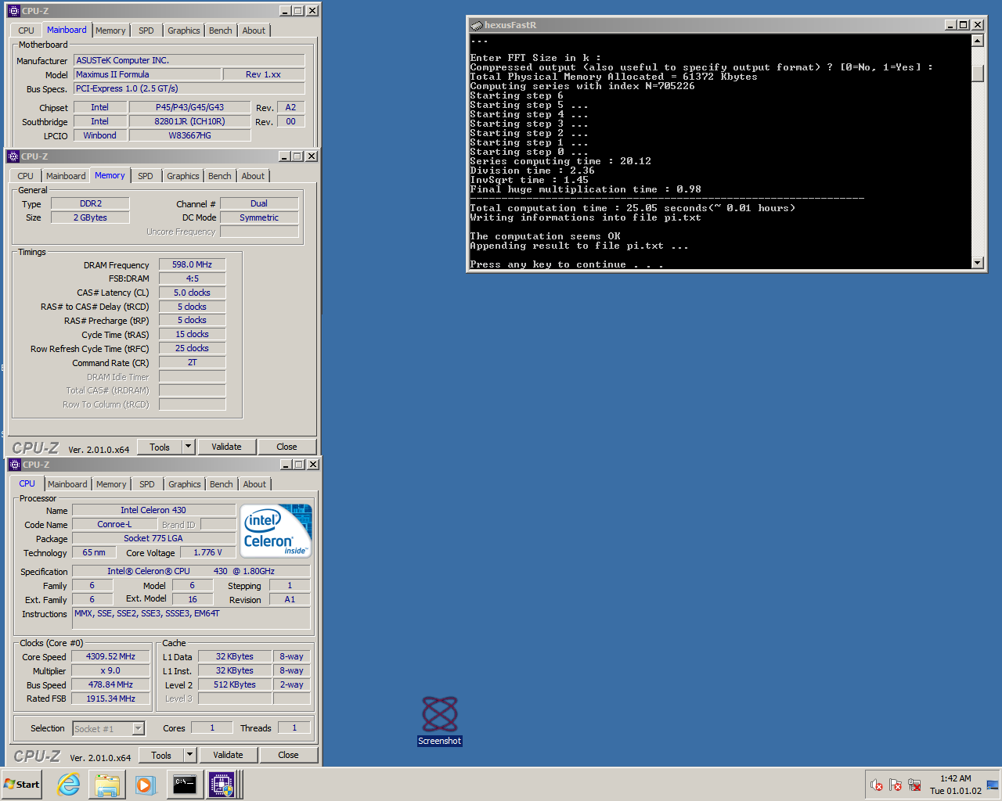Click the network disconnected tray icon
Image resolution: width=1002 pixels, height=801 pixels.
pyautogui.click(x=914, y=785)
